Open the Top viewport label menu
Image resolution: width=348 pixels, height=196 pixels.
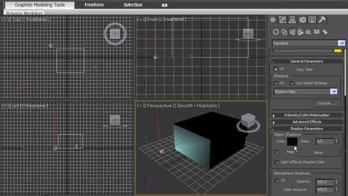point(16,20)
